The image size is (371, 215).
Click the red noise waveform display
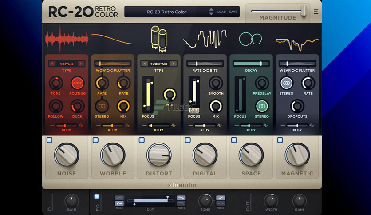coord(67,39)
